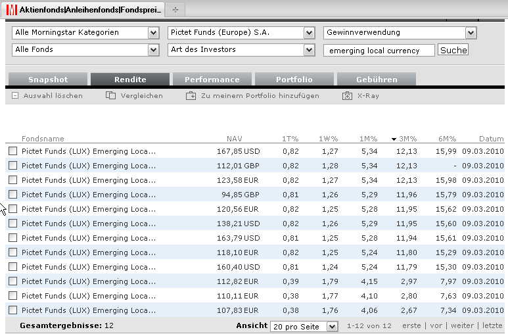Switch to the Performance tab
Image resolution: width=508 pixels, height=334 pixels.
[x=212, y=80]
